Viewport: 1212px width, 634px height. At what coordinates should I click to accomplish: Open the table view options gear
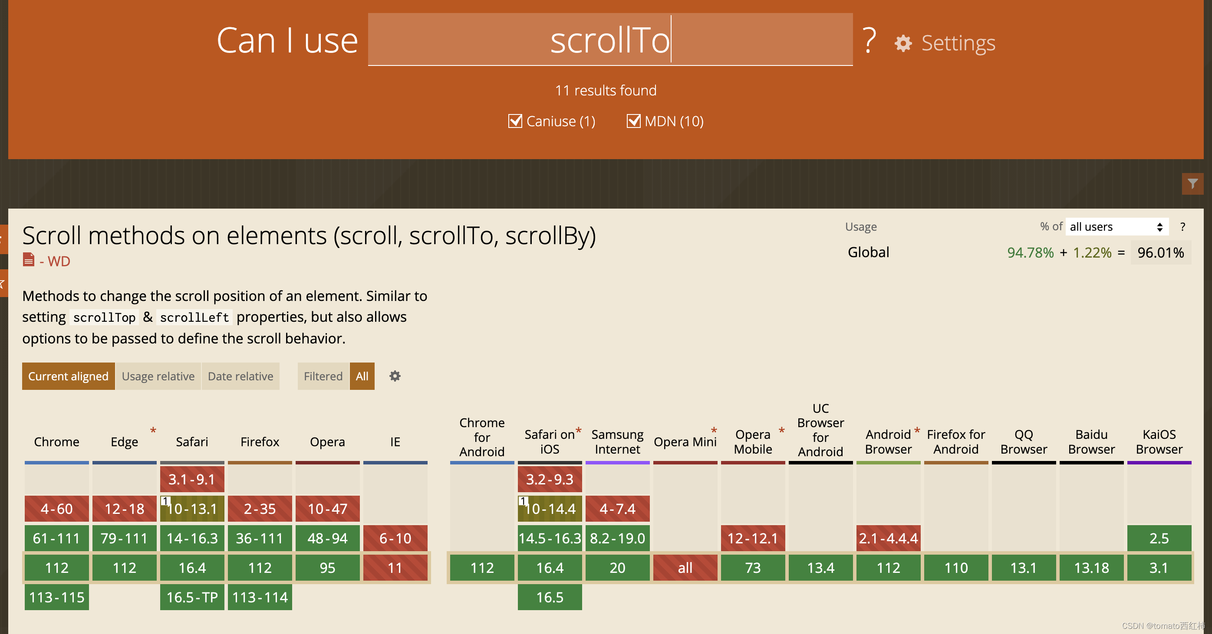click(395, 376)
